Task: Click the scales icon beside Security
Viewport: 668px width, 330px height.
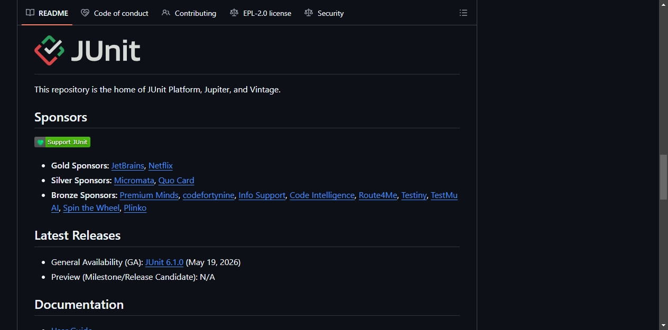Action: click(309, 13)
